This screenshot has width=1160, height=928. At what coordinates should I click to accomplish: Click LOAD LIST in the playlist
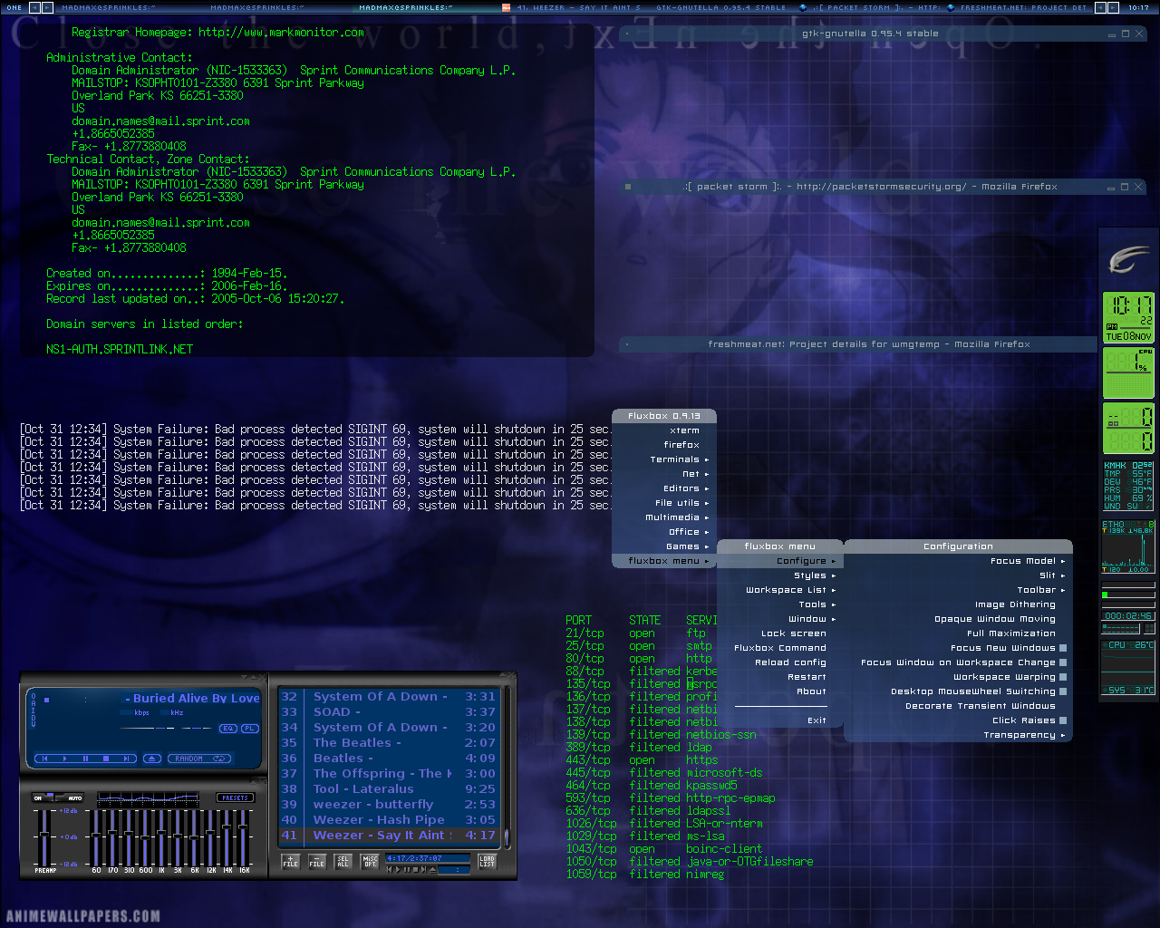(x=488, y=861)
